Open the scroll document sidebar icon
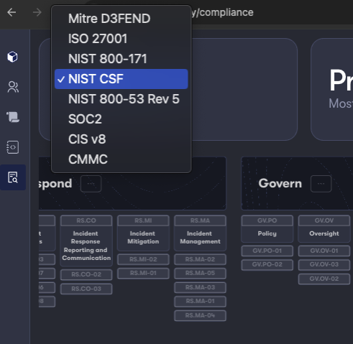Viewport: 353px width, 344px height. [x=13, y=117]
